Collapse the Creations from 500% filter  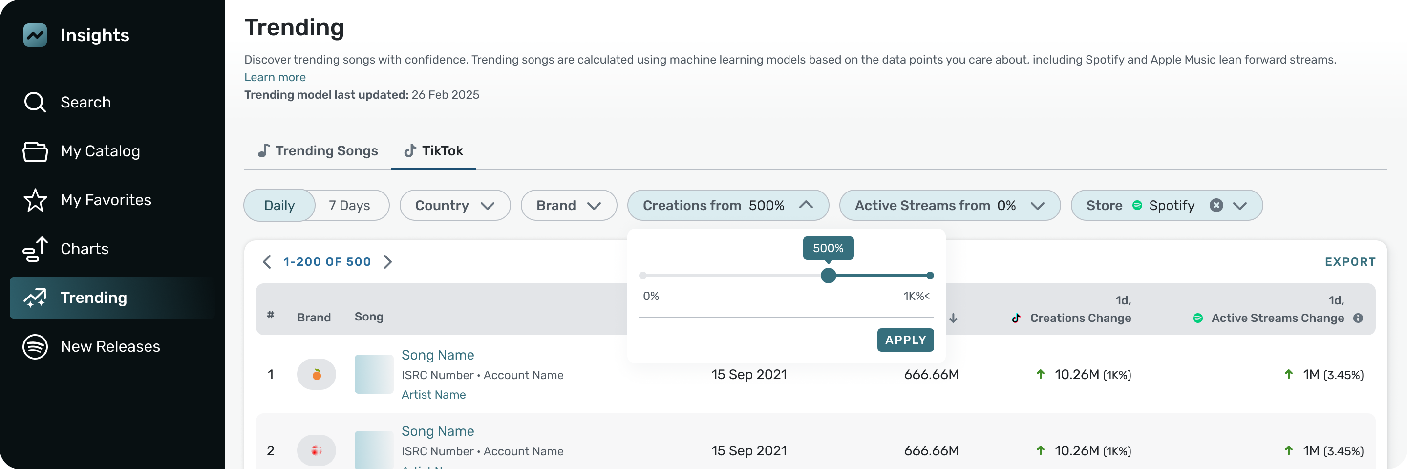click(x=806, y=205)
